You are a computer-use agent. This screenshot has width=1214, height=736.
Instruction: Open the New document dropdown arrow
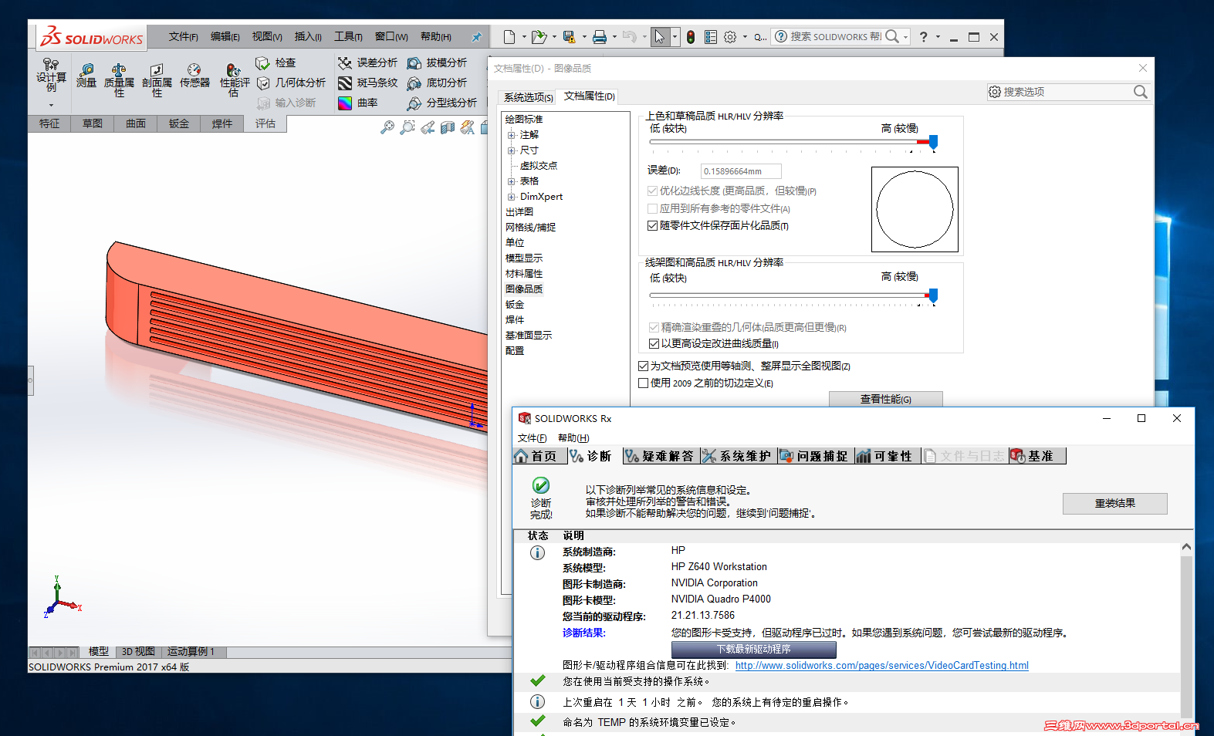[x=524, y=36]
